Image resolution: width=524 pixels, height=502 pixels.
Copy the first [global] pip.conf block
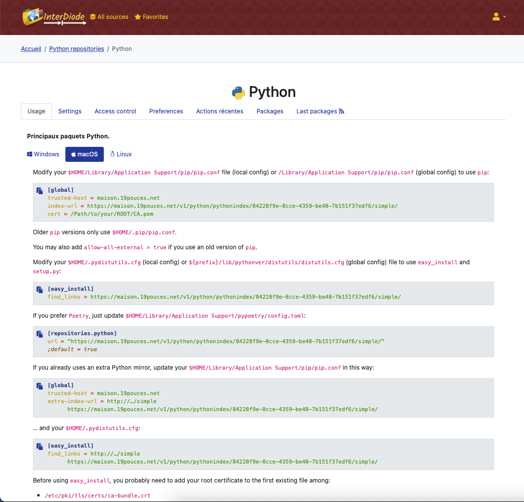[x=39, y=191]
